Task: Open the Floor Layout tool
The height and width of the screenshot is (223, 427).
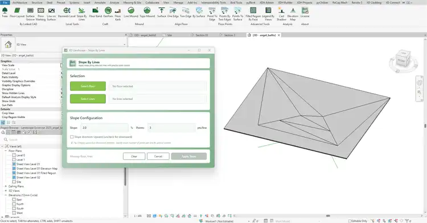Action: point(17,12)
